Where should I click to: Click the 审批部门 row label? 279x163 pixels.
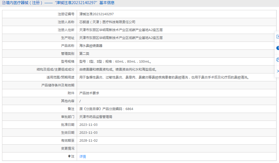pyautogui.click(x=68, y=117)
